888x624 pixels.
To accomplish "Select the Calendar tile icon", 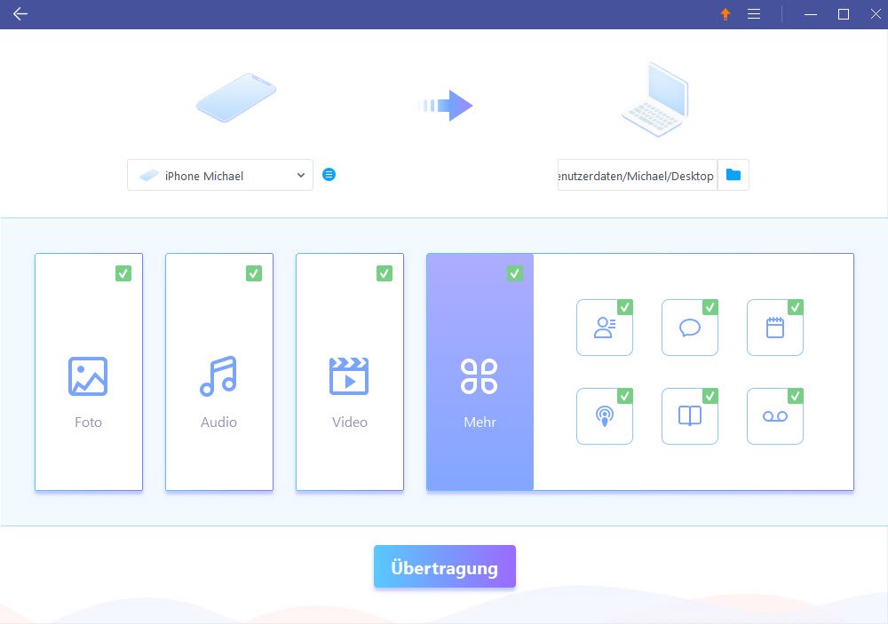I will point(774,328).
